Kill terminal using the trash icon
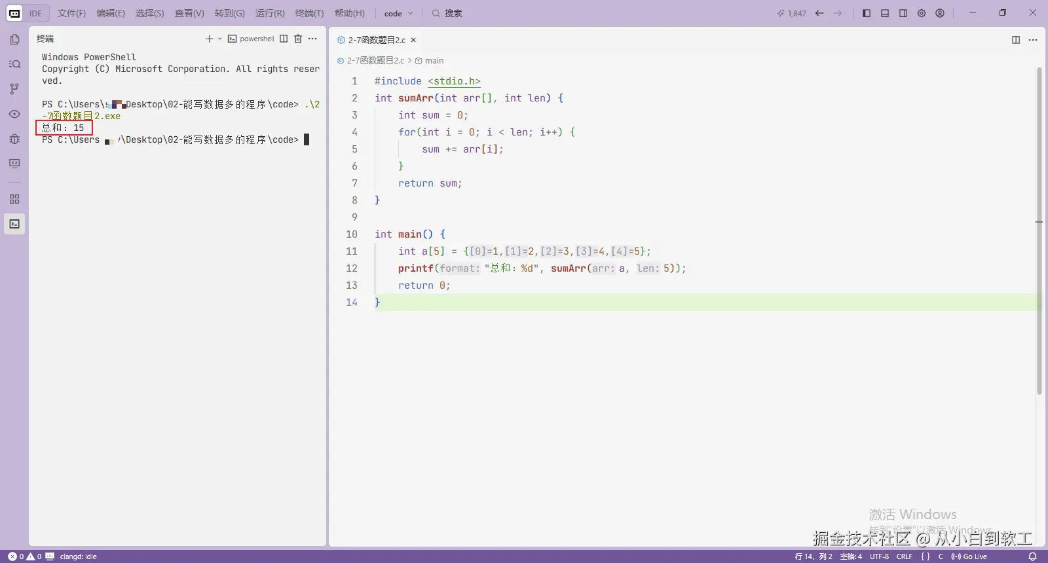The height and width of the screenshot is (563, 1048). coord(298,39)
